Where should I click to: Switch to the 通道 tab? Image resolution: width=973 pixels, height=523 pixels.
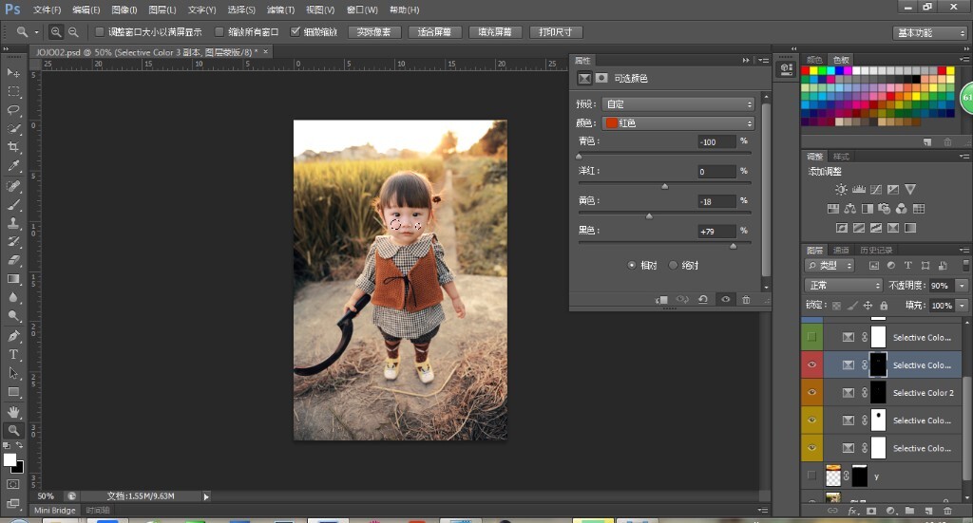[841, 250]
